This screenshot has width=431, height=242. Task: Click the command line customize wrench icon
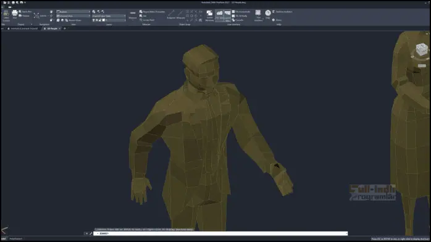[91, 234]
